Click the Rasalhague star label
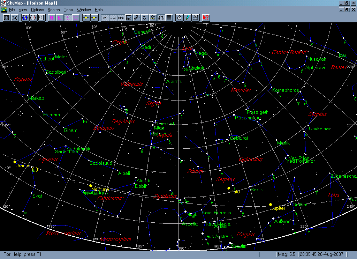Image resolution: width=357 pixels, height=259 pixels. [x=248, y=118]
